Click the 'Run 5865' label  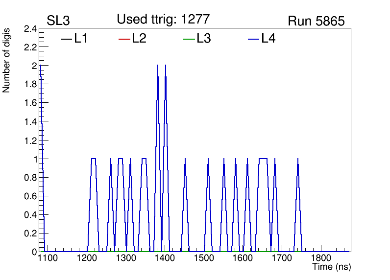[x=316, y=22]
